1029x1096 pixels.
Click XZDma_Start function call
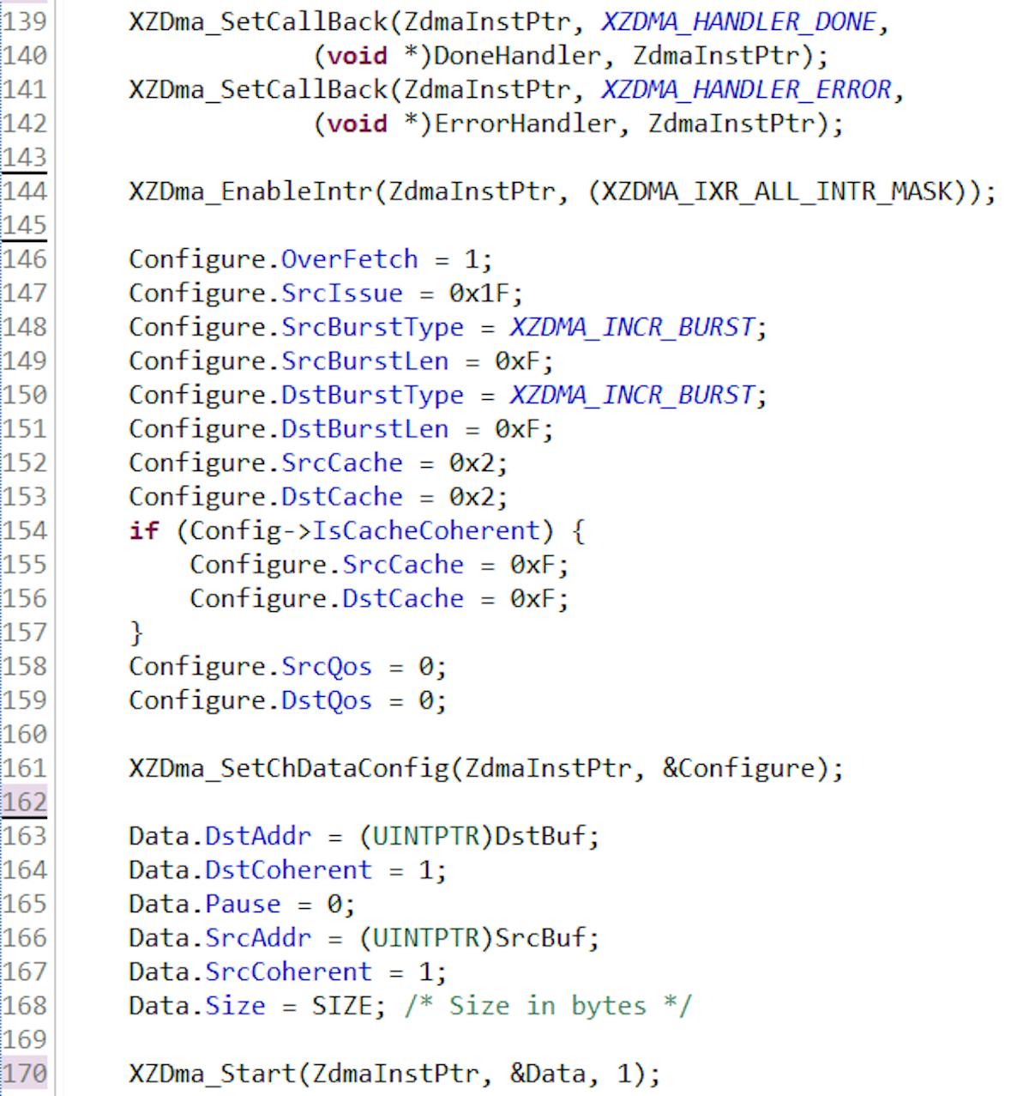pos(212,1074)
